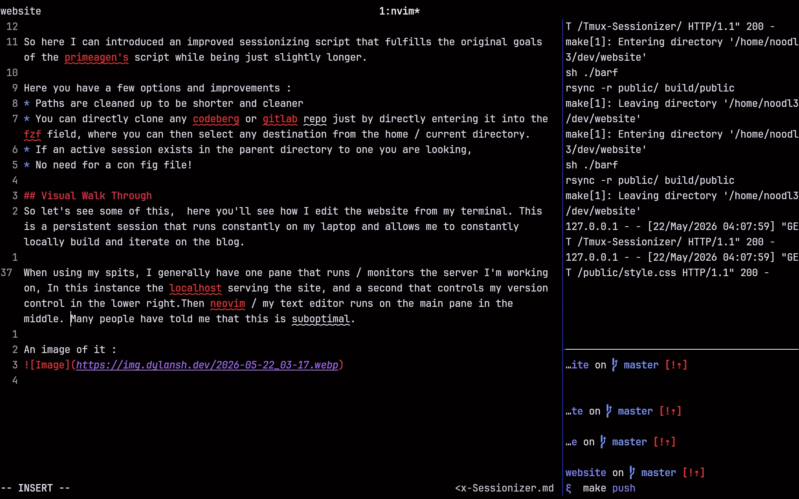
Task: Click the line 'An image of it :'
Action: [x=70, y=350]
